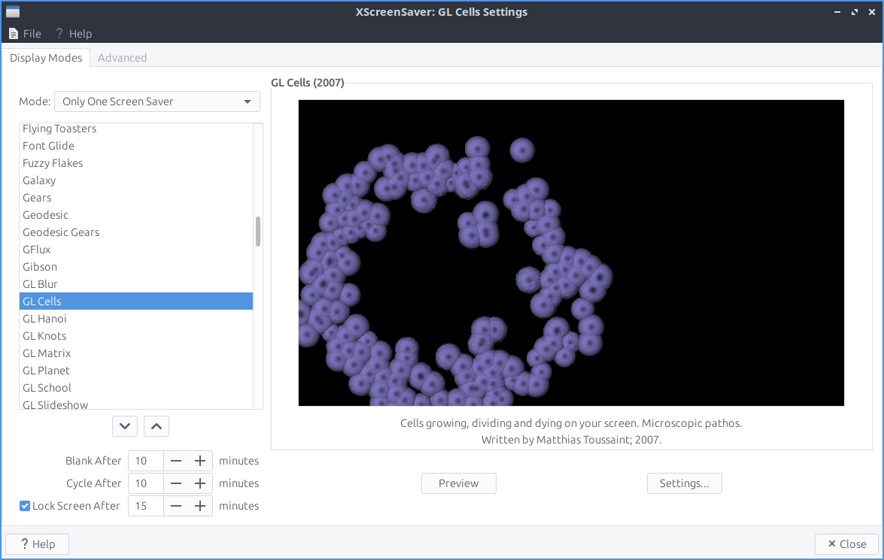Click the down arrow below the list

[x=125, y=426]
